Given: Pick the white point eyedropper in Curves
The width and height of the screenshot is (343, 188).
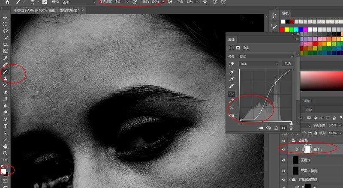Looking at the screenshot, I should (231, 86).
